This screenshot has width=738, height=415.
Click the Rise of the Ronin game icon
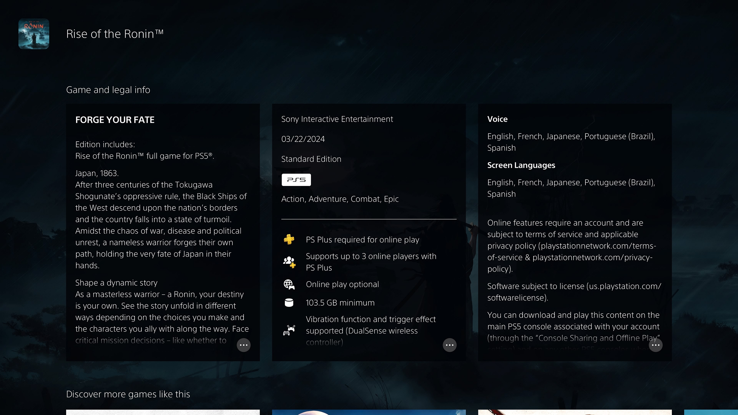pos(34,34)
